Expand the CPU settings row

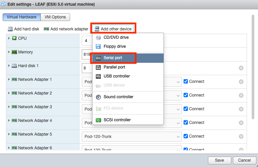point(9,38)
